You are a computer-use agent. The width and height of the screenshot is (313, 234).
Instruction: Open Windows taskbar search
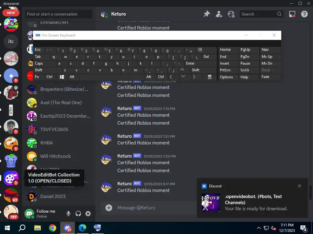(22, 228)
